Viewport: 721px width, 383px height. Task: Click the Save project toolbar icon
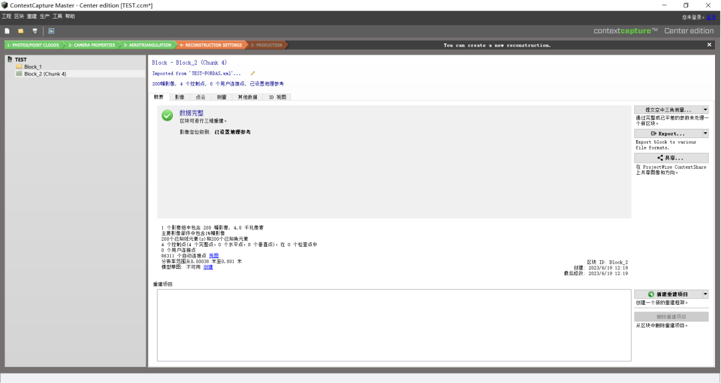[35, 31]
